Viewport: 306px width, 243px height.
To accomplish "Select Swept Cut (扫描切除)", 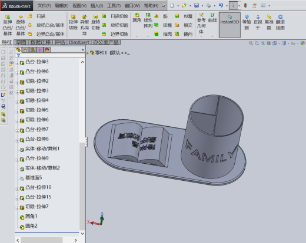I will pos(115,16).
